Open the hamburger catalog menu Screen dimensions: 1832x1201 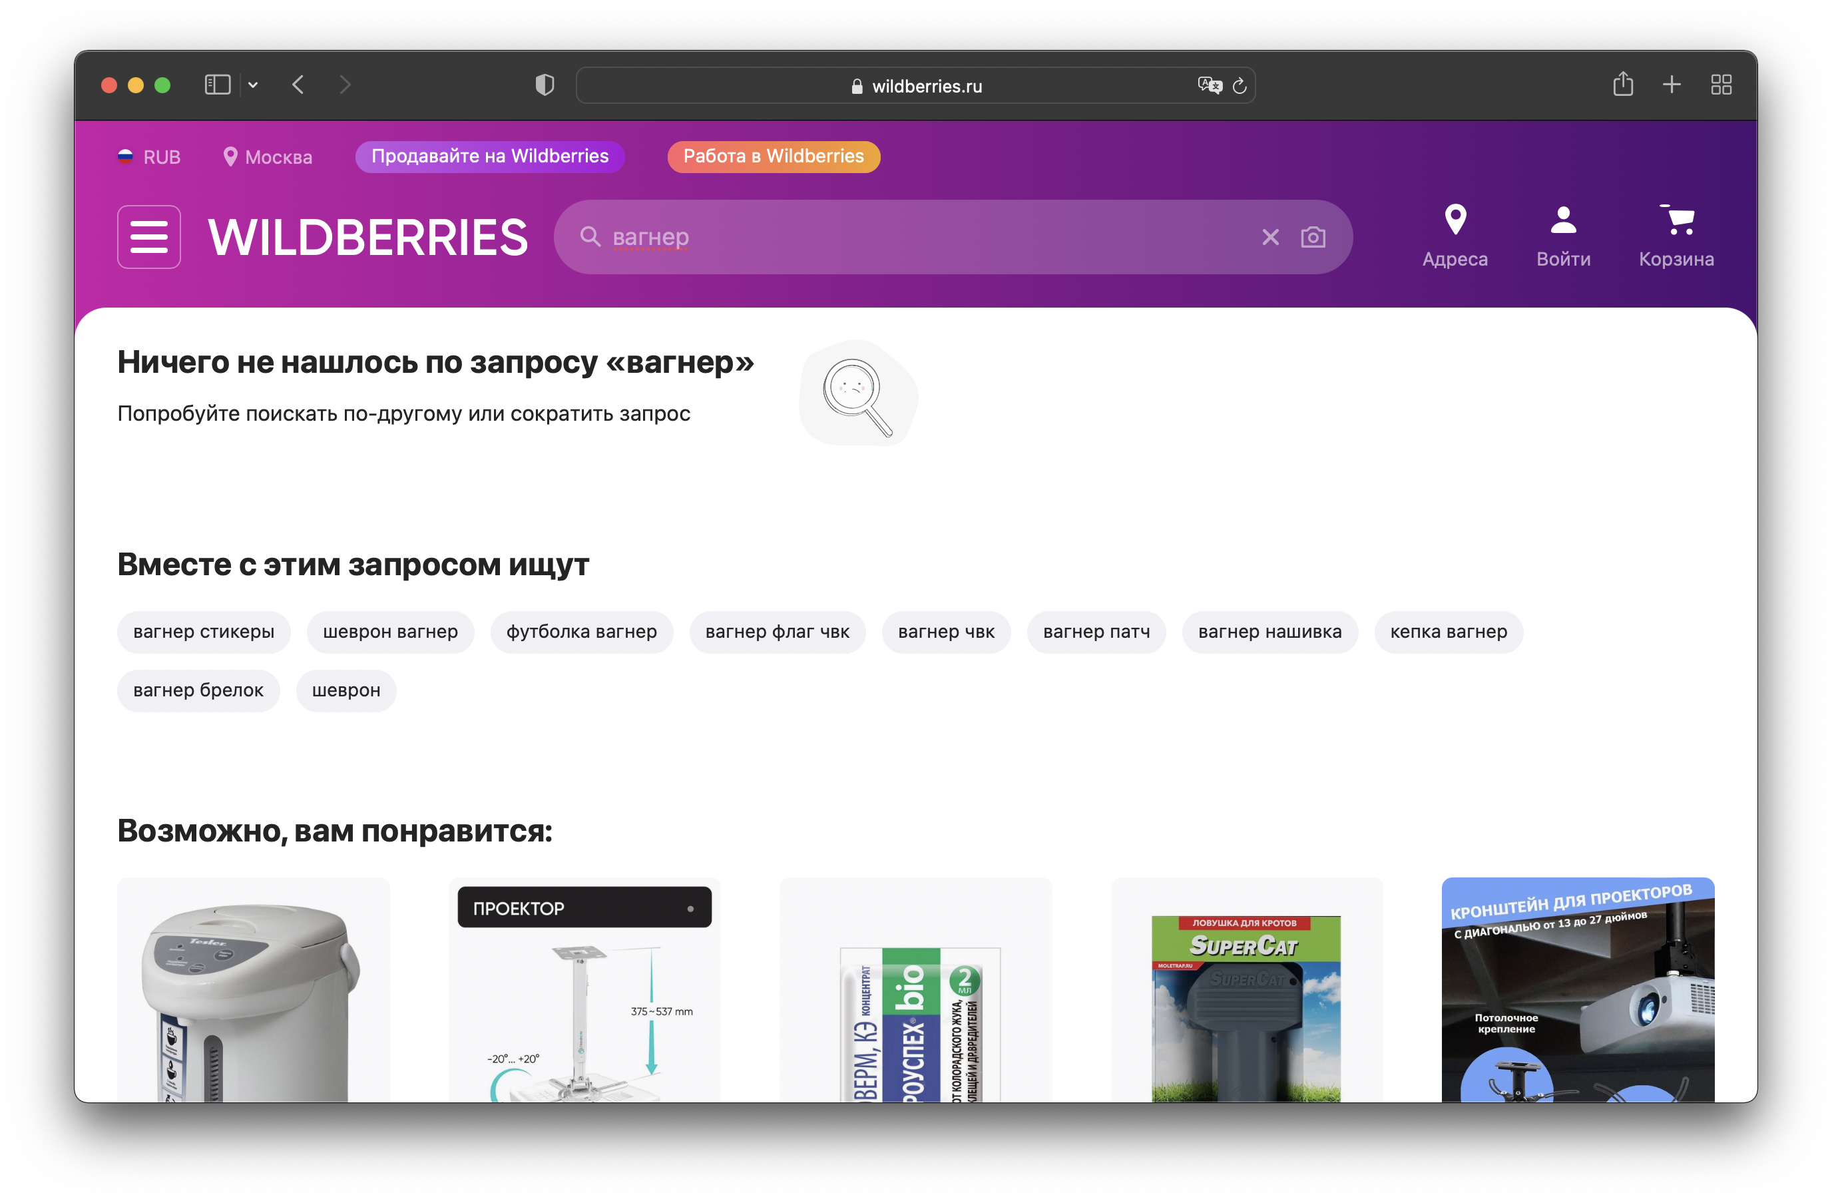[x=148, y=236]
